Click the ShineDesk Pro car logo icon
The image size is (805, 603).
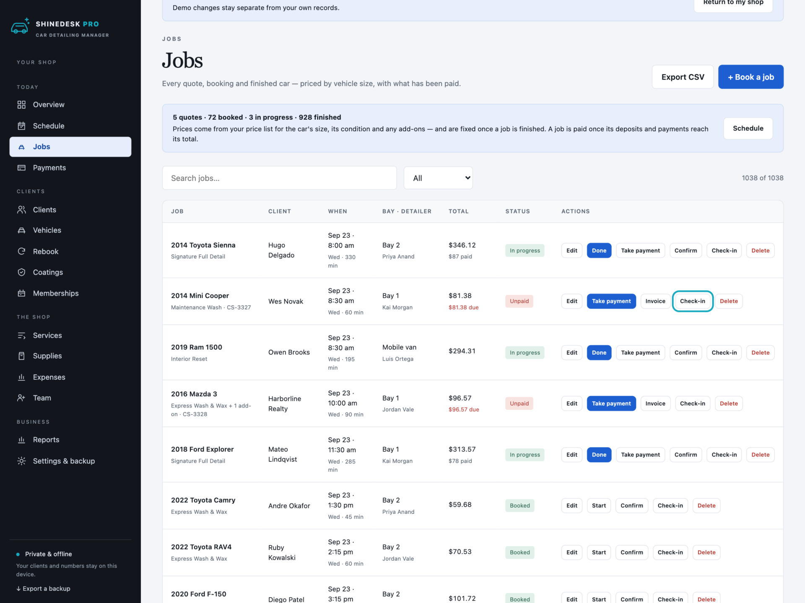click(x=20, y=26)
